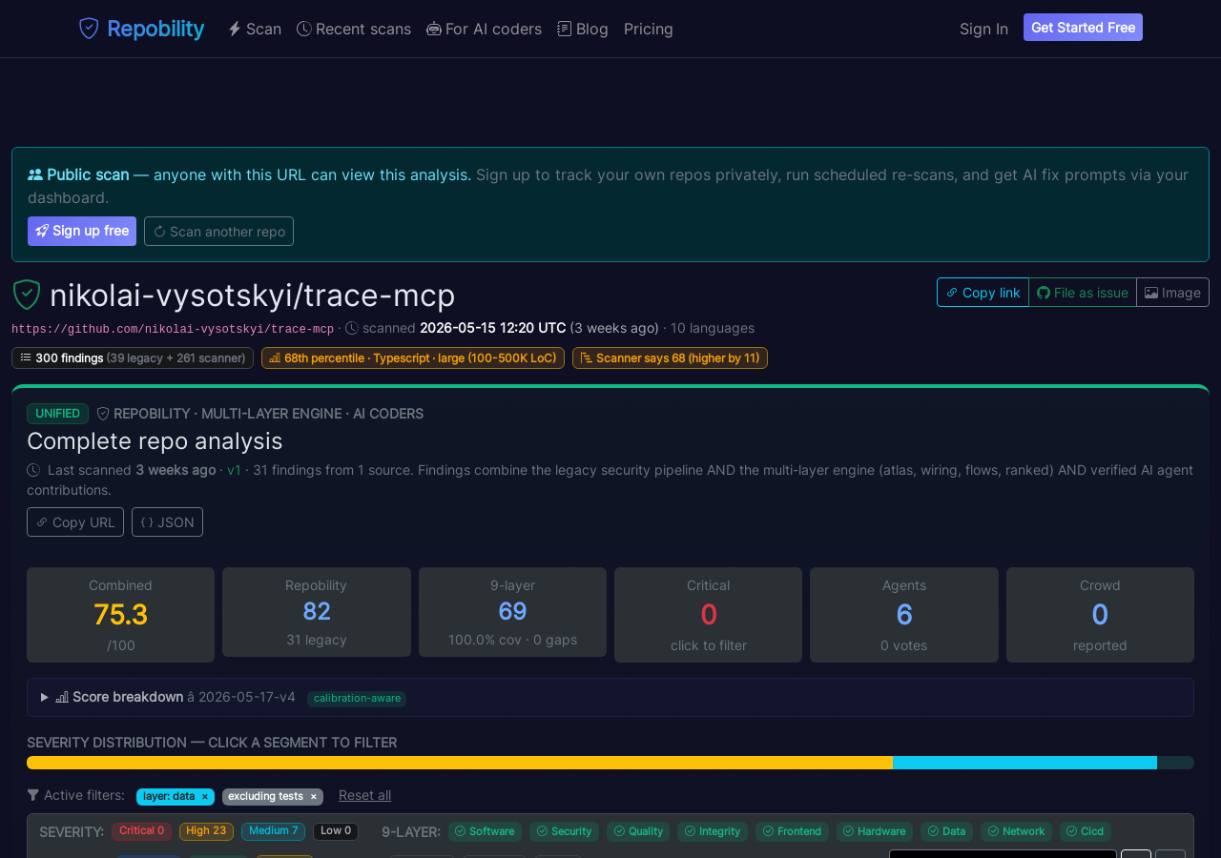Click the 300 findings badge
The width and height of the screenshot is (1221, 858).
click(x=133, y=357)
